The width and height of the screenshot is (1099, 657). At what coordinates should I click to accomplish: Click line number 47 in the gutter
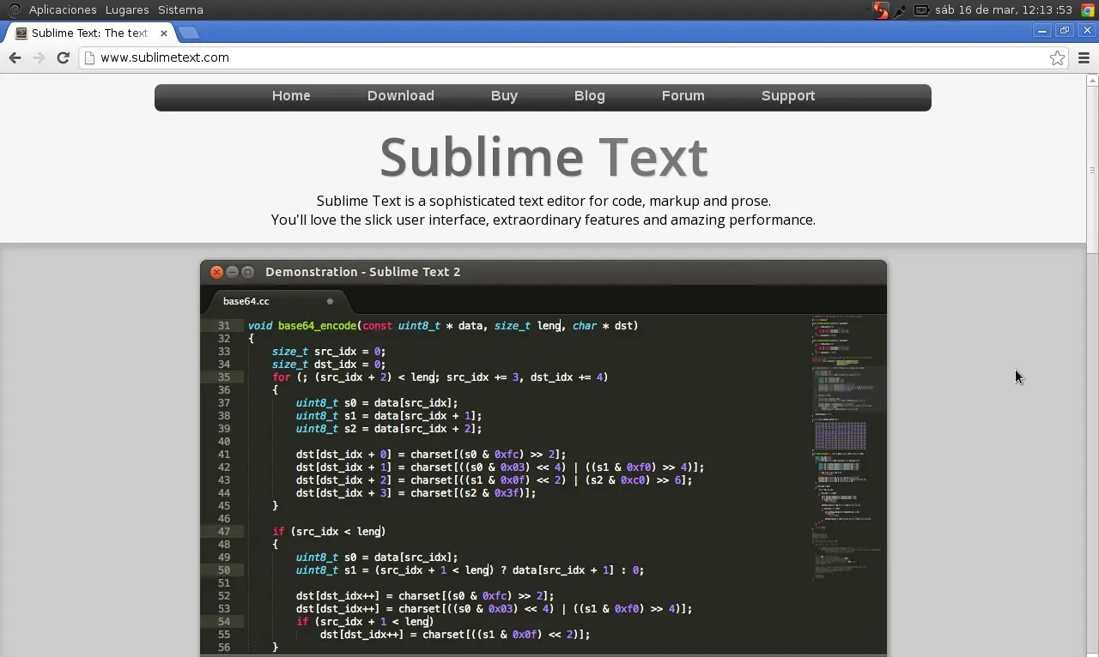[x=224, y=532]
